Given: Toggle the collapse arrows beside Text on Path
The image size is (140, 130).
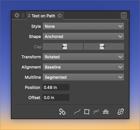Looking at the screenshot, I should (29, 16).
